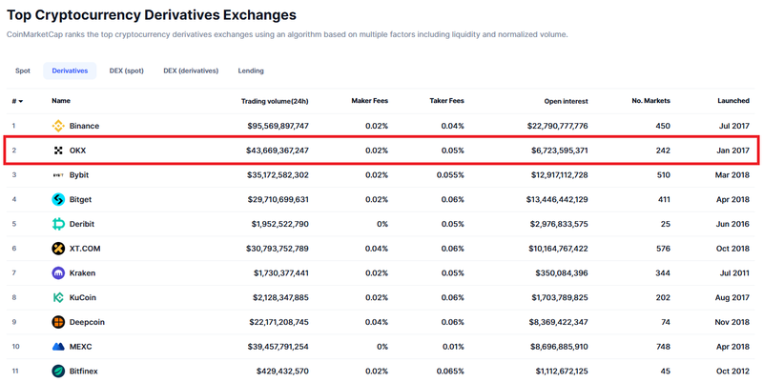
Task: Sort by No. Markets column
Action: point(650,101)
